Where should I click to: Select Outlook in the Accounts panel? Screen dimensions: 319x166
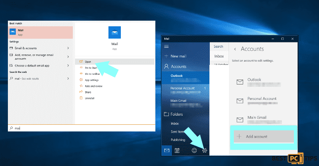264,82
